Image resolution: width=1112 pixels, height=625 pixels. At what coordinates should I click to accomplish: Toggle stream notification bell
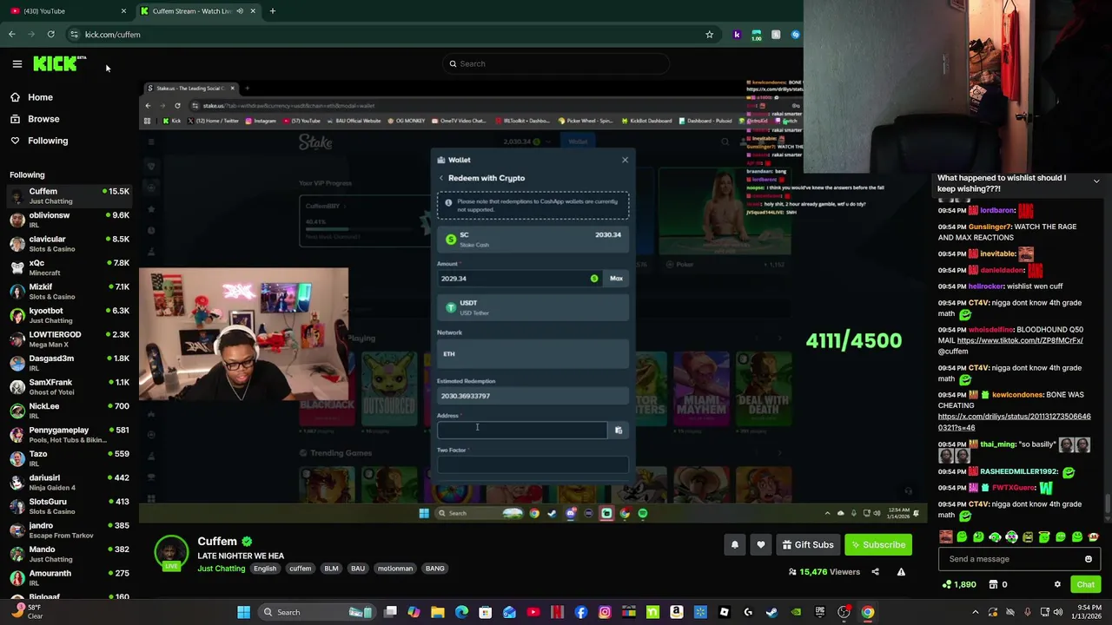734,544
